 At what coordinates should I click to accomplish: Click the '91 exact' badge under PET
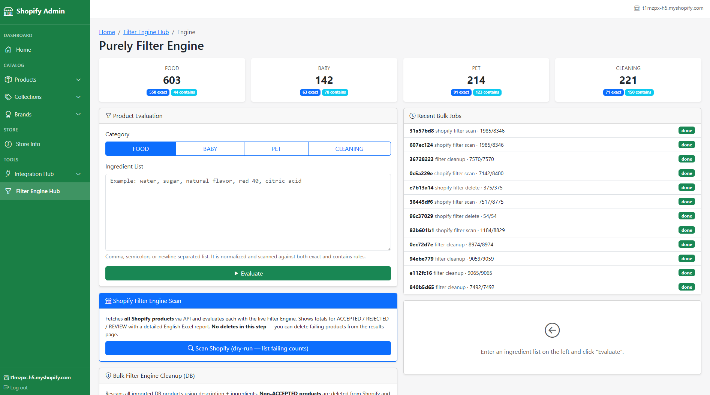(461, 92)
